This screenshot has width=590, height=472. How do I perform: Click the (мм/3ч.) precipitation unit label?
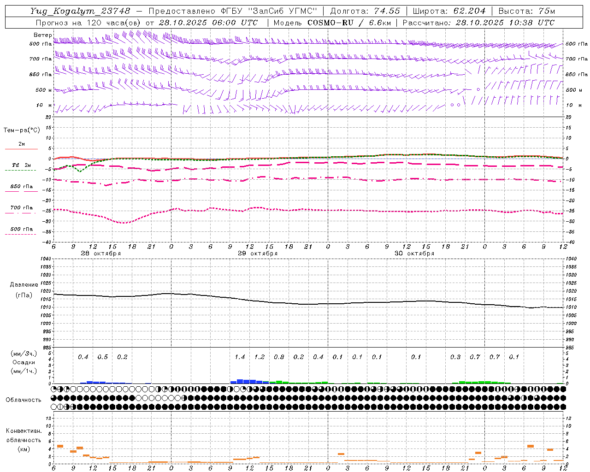pyautogui.click(x=24, y=354)
